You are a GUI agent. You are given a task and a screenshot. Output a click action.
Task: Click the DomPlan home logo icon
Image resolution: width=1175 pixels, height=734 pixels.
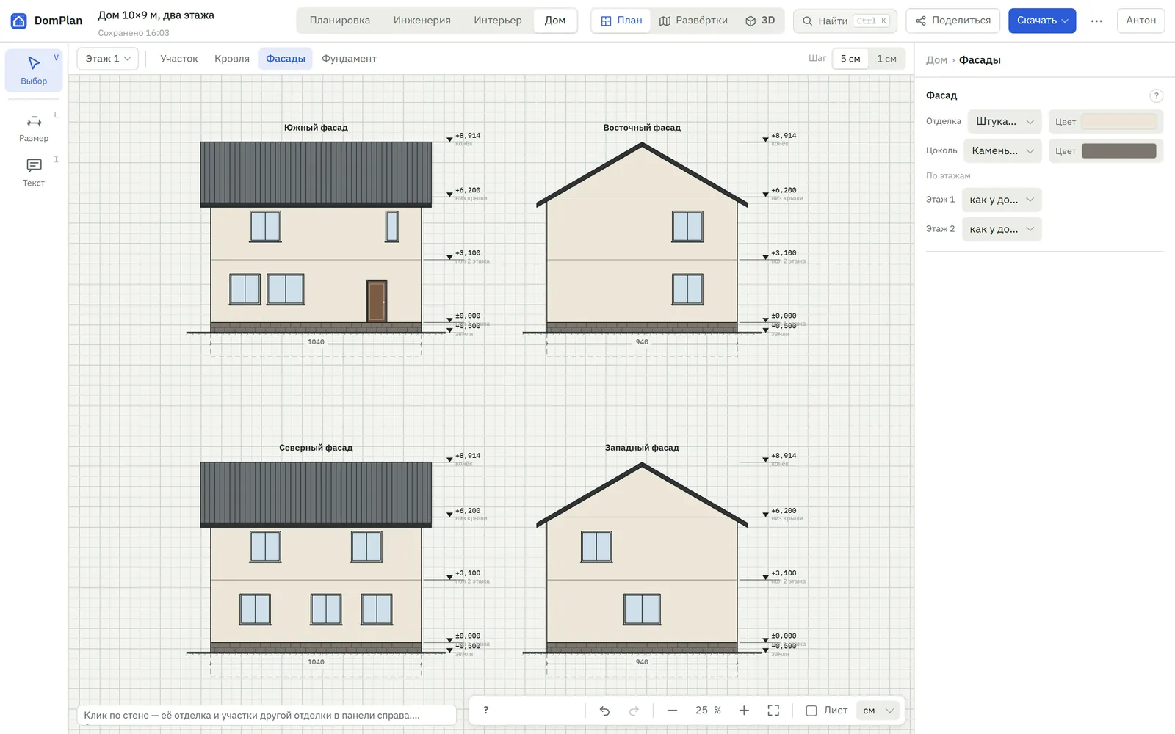tap(19, 21)
